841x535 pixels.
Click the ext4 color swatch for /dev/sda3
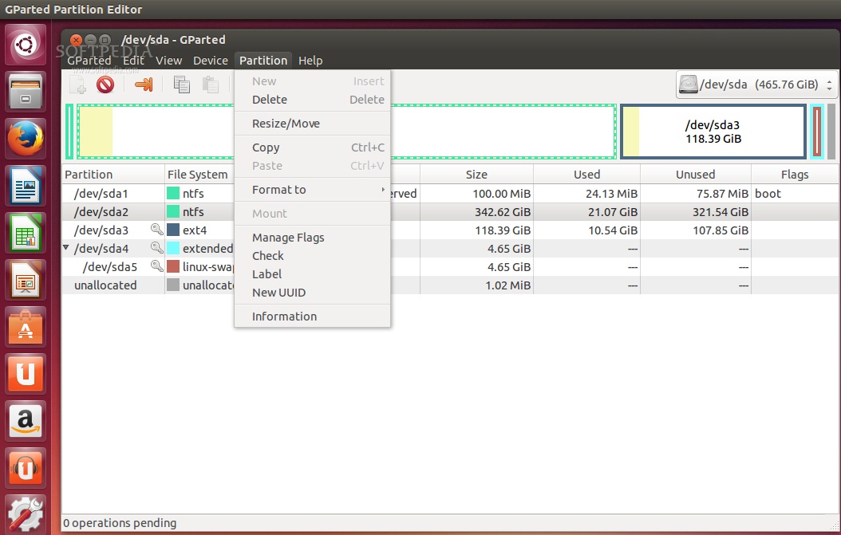tap(173, 230)
